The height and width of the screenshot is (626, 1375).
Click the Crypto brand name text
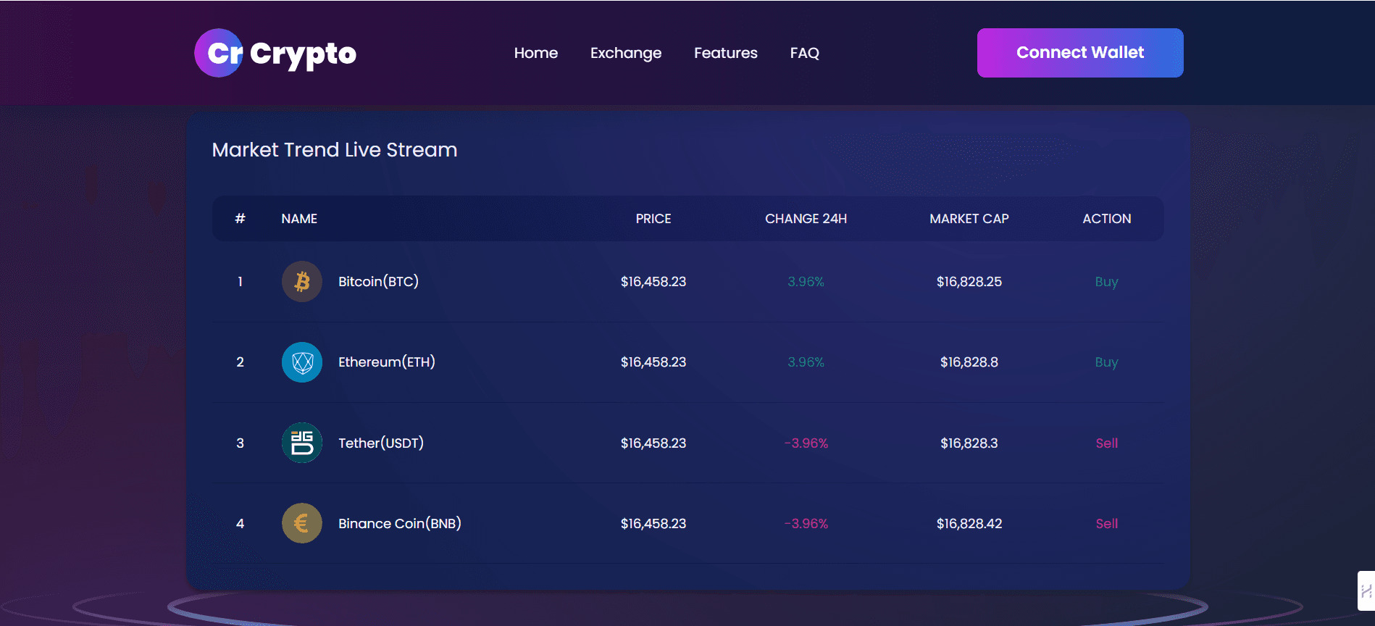303,54
